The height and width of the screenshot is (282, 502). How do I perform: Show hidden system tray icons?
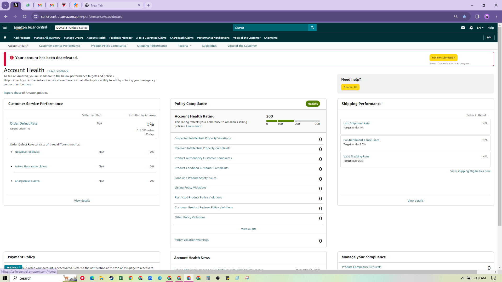click(463, 278)
